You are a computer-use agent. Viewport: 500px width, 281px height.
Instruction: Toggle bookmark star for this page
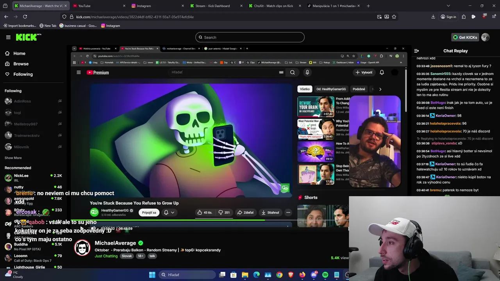pos(394,17)
